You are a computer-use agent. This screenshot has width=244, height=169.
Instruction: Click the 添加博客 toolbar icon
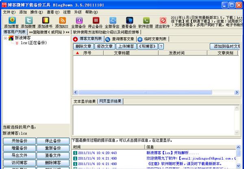point(12,20)
